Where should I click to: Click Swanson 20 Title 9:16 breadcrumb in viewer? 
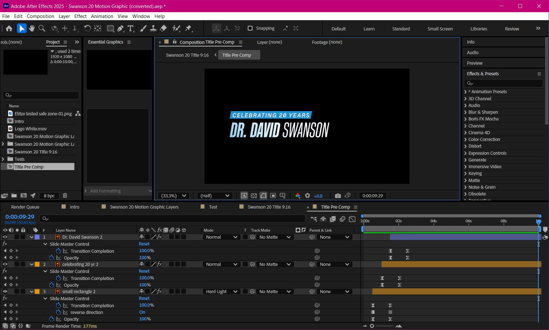click(x=187, y=55)
